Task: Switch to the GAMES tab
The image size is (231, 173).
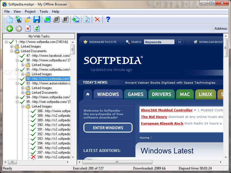Action: click(135, 94)
